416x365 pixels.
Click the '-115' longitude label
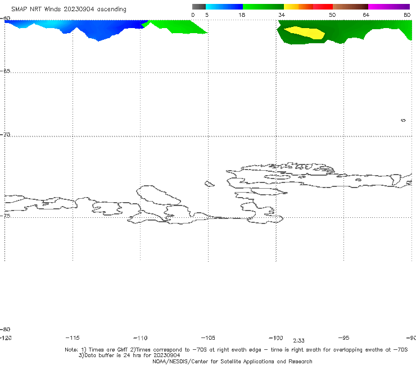(73, 337)
